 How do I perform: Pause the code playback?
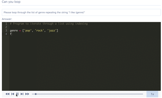(17, 94)
